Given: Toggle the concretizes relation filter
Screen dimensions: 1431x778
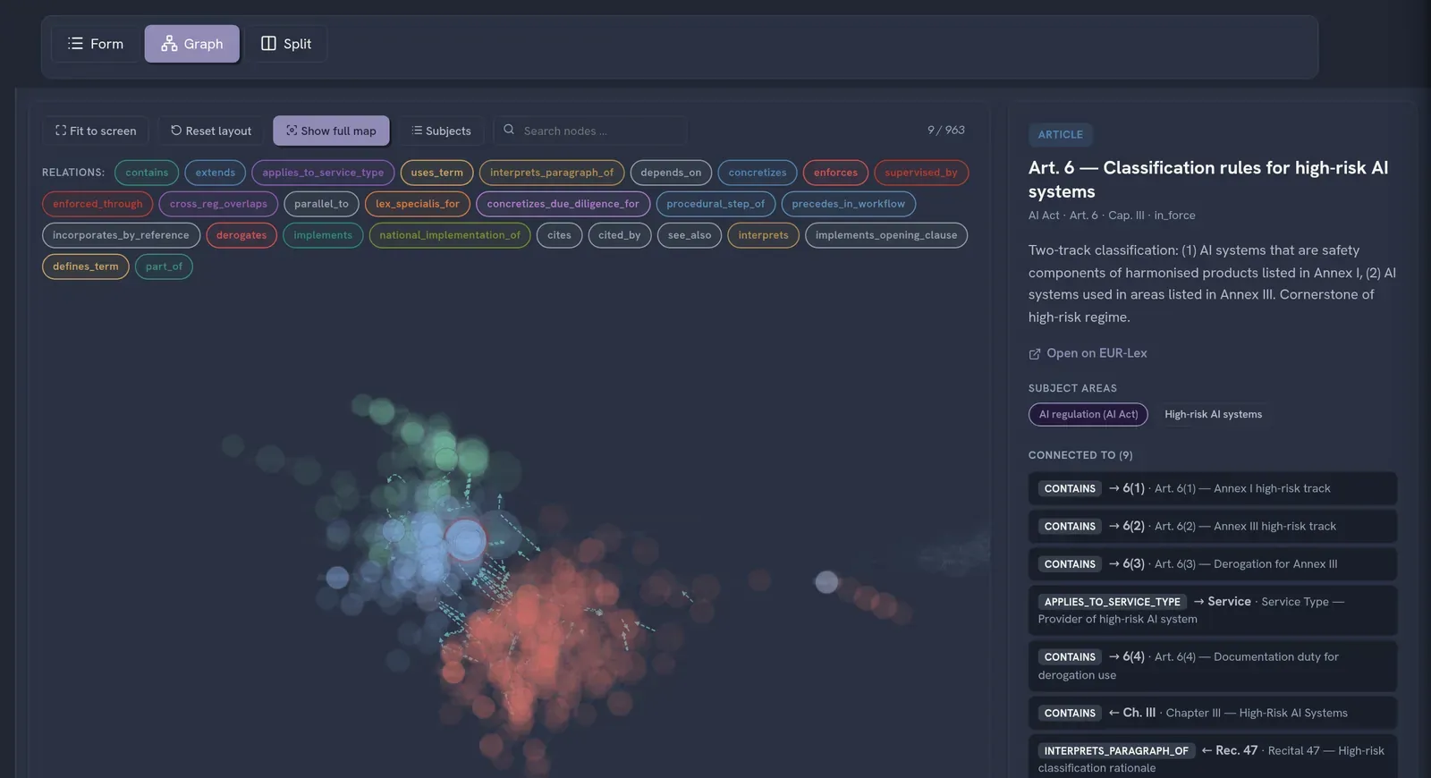Looking at the screenshot, I should [x=758, y=173].
